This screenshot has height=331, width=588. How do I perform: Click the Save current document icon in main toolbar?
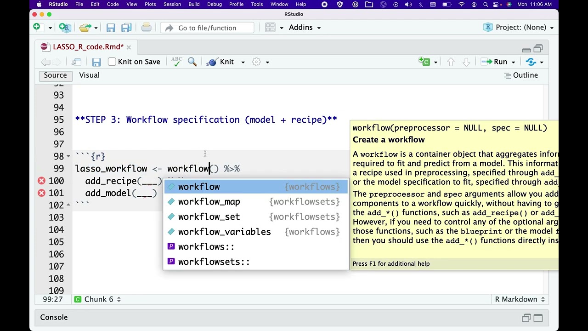tap(111, 28)
